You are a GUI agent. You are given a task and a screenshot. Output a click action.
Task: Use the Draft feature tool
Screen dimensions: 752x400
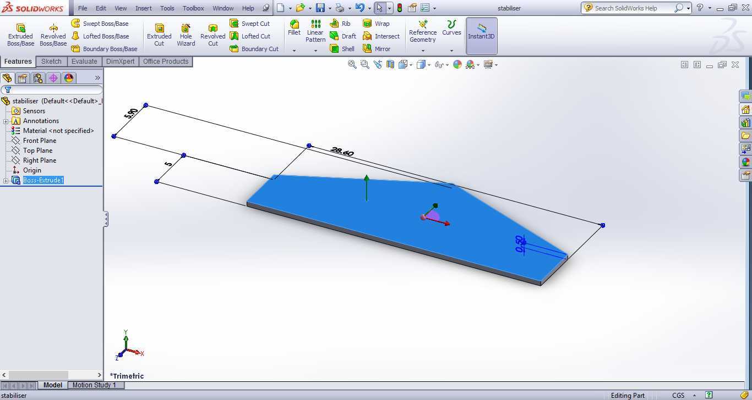point(343,36)
